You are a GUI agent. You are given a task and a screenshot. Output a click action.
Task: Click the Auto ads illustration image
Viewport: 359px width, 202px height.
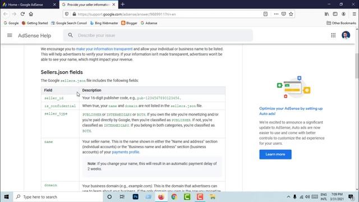(294, 88)
